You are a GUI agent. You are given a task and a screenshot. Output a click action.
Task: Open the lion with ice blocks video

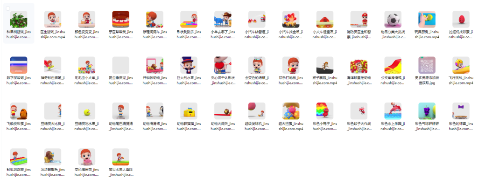tap(53, 157)
